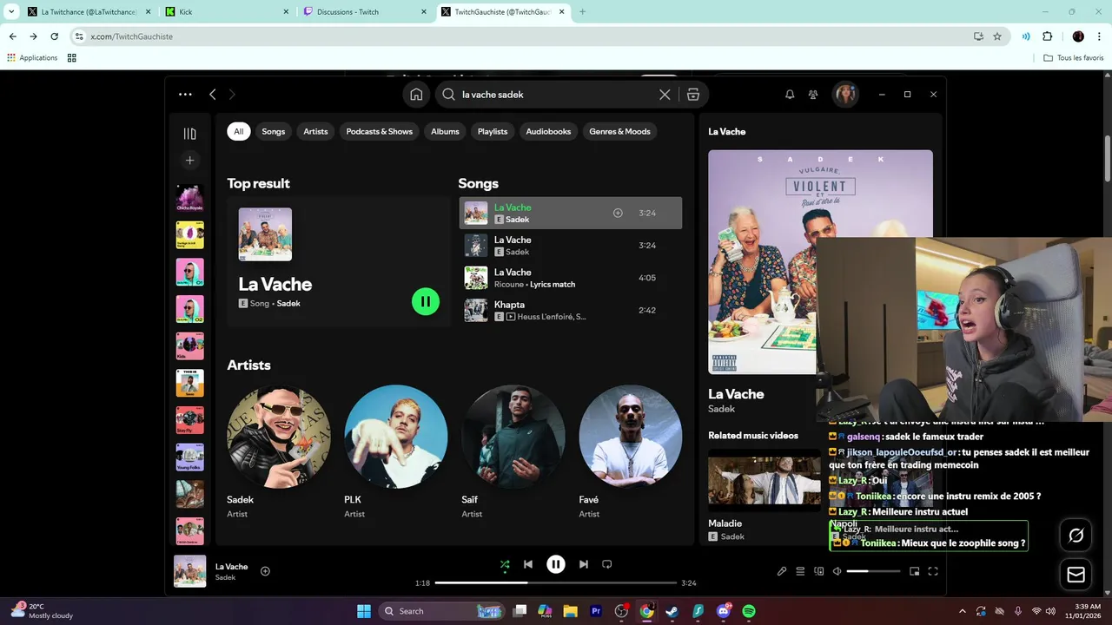Go back using the Spotify back arrow
1112x625 pixels.
(212, 94)
